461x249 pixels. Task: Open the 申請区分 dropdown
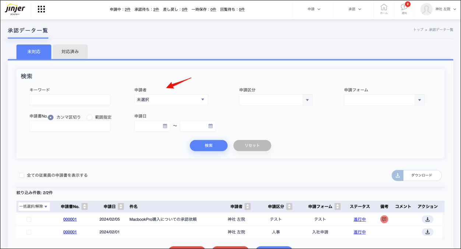[x=275, y=100]
